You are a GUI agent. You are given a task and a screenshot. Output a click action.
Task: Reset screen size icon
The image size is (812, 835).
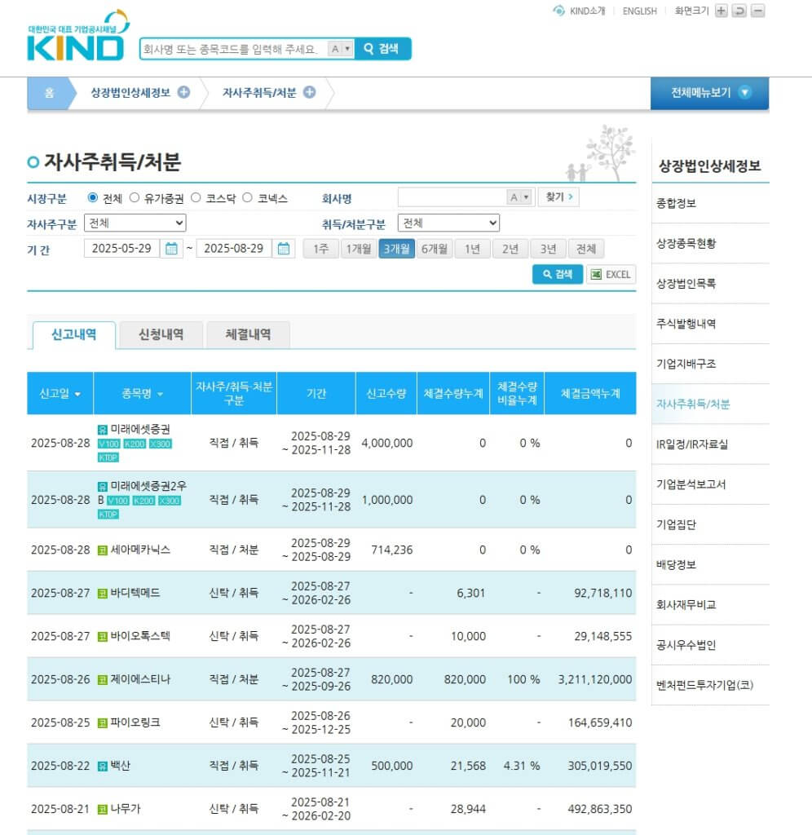[x=739, y=11]
